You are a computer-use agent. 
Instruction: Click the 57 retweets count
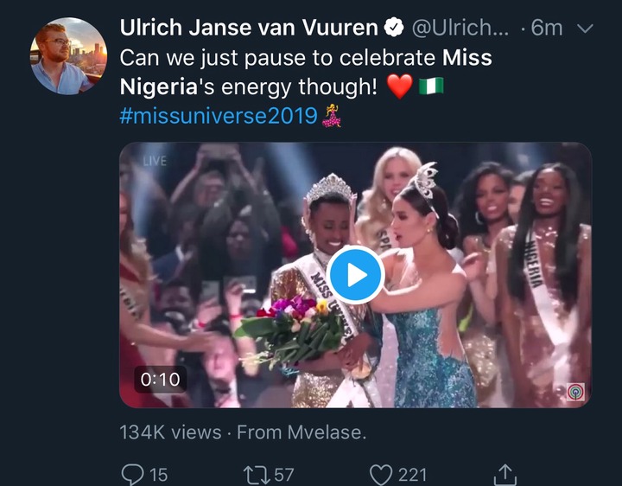284,474
